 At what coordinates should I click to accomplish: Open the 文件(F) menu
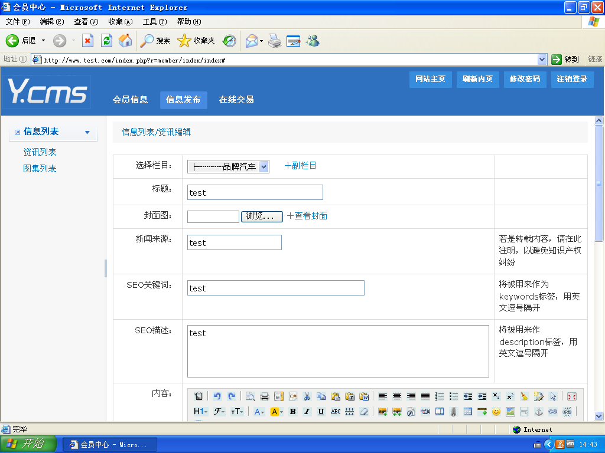(x=18, y=22)
